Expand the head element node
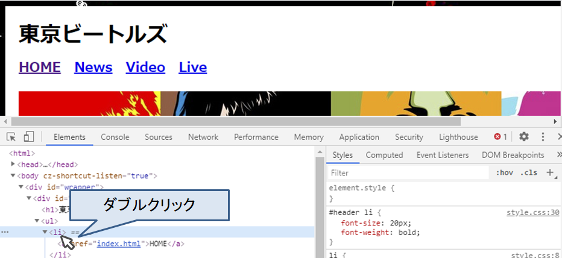 click(x=13, y=164)
